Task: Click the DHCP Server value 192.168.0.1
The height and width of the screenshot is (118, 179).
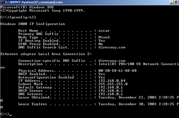Action: click(x=111, y=91)
